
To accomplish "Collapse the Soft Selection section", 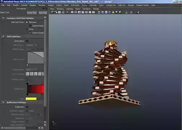I will [3, 36].
